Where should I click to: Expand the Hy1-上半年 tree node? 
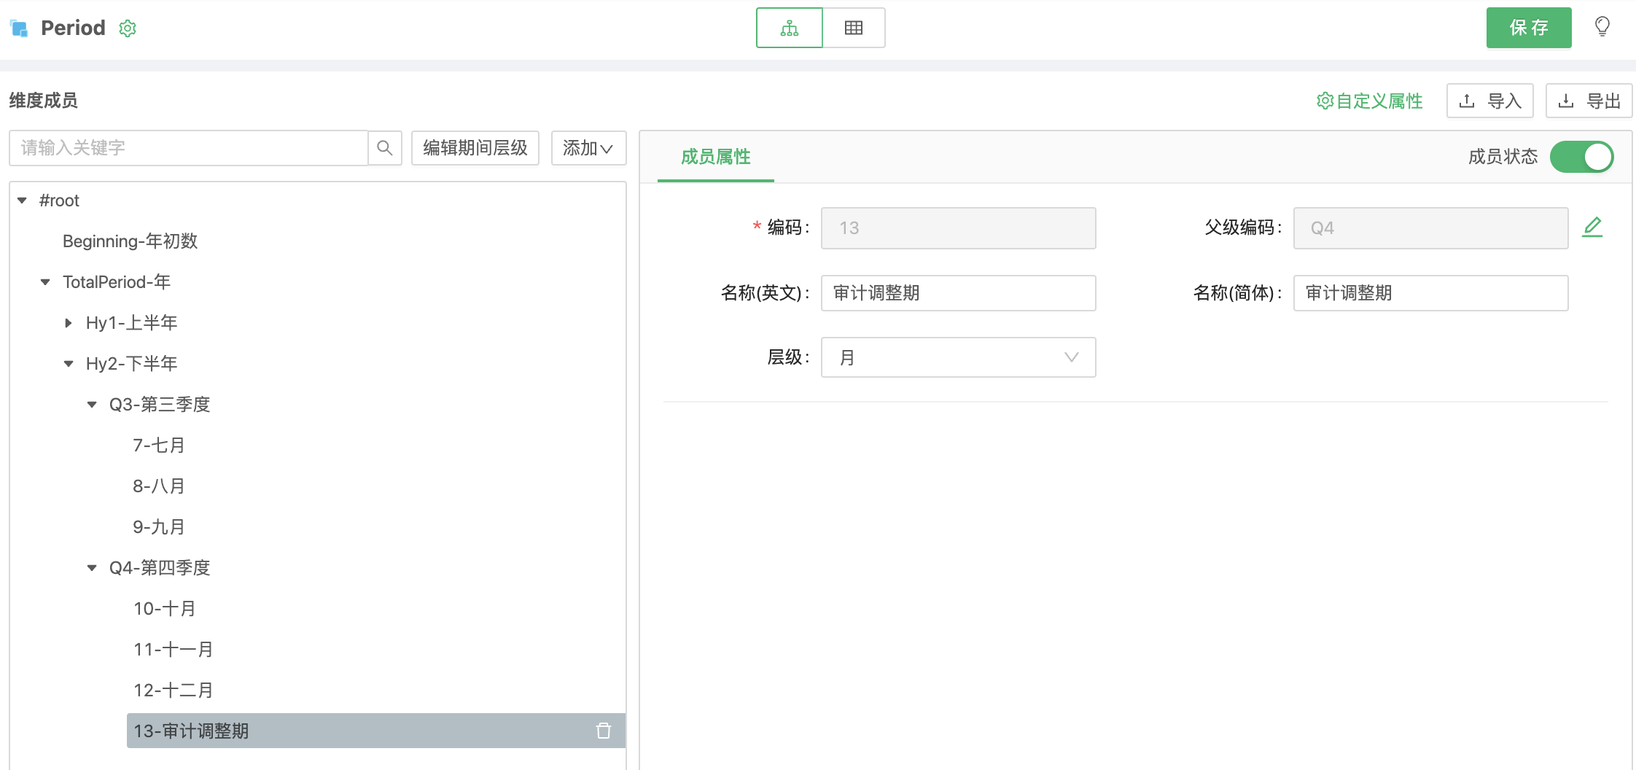point(69,323)
